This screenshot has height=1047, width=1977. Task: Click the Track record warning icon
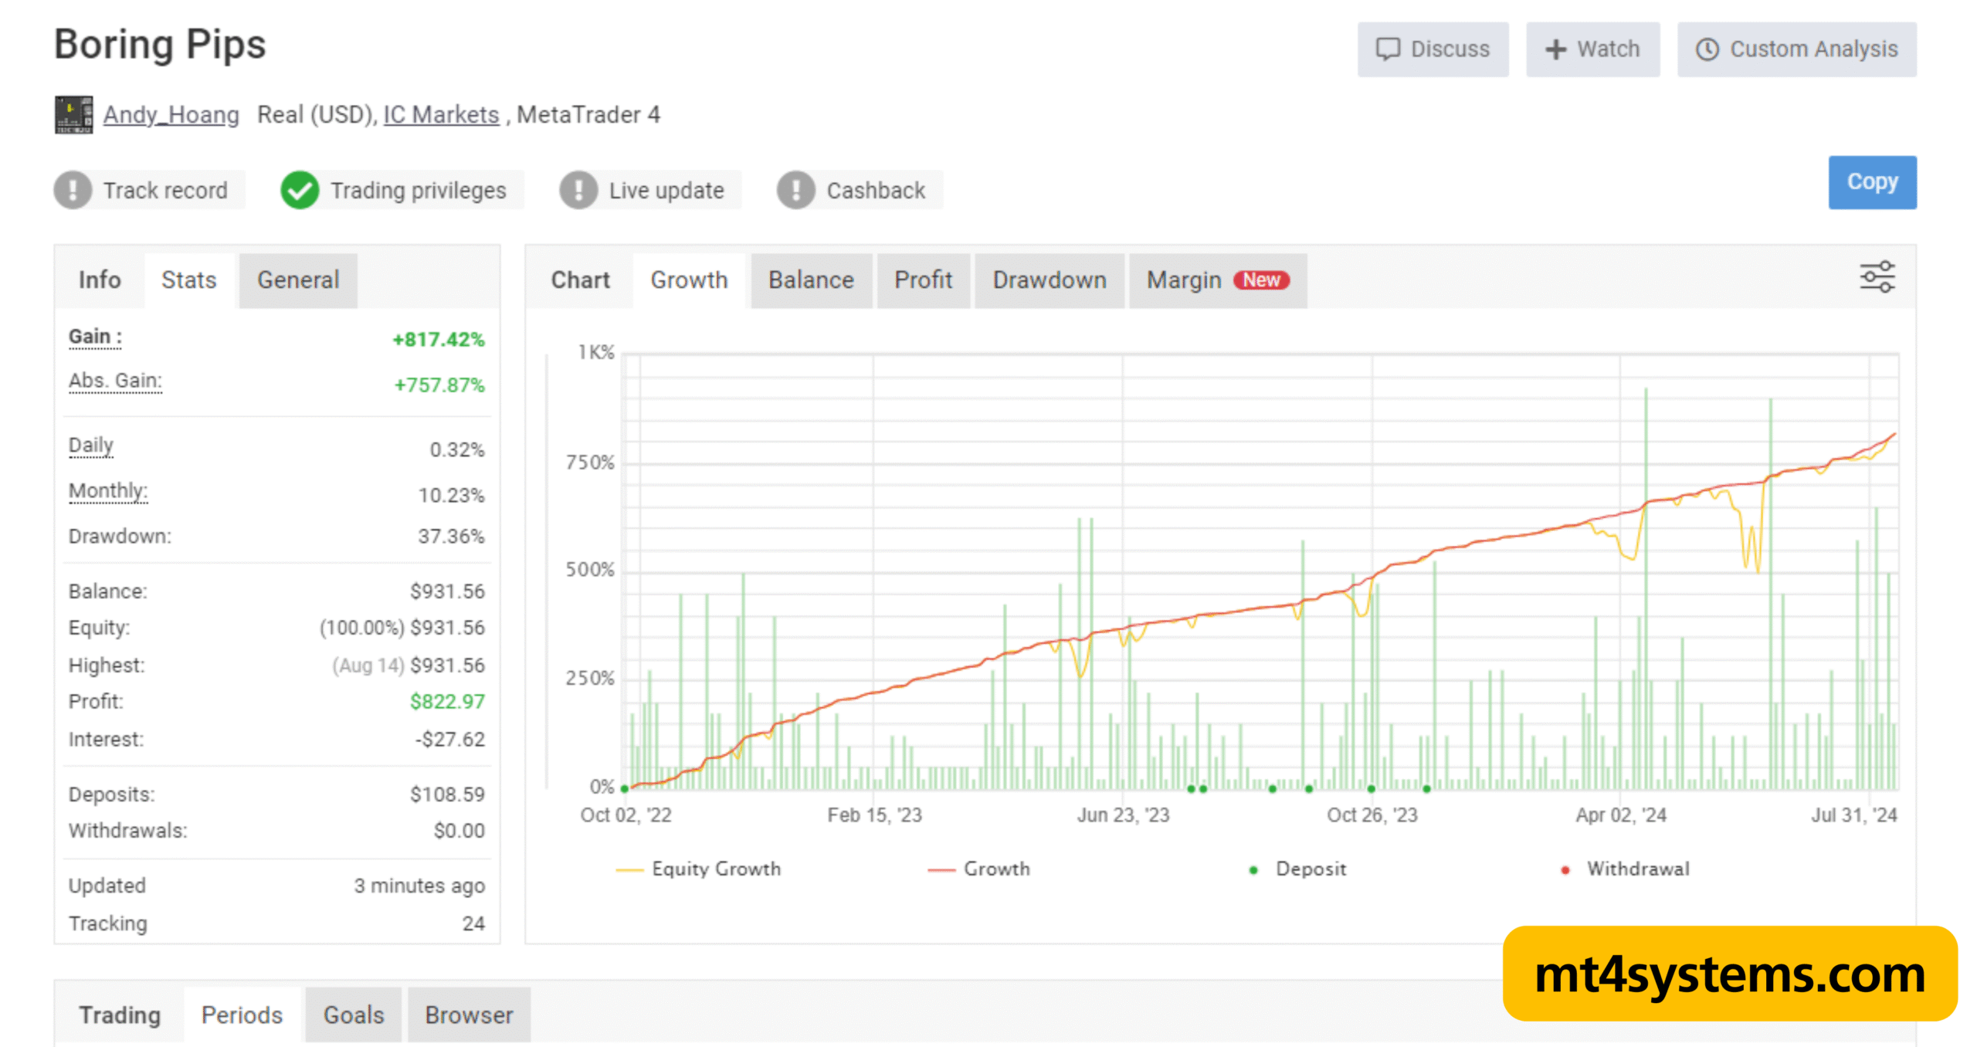[x=73, y=190]
